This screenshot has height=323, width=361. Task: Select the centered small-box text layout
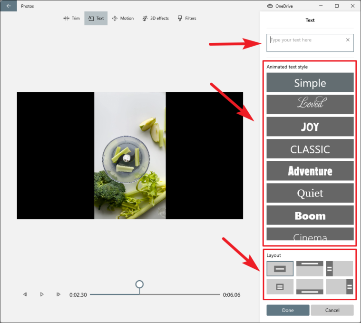[x=280, y=287]
